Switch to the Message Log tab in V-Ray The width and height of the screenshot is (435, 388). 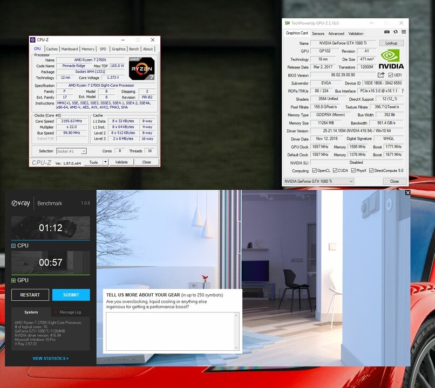click(70, 312)
